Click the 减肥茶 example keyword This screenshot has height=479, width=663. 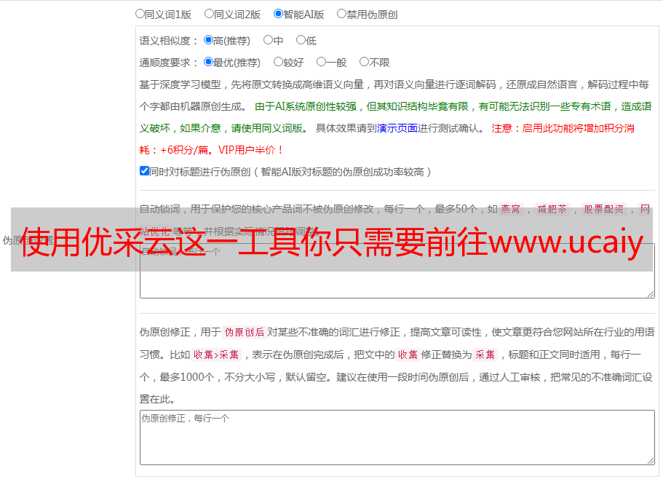point(552,209)
